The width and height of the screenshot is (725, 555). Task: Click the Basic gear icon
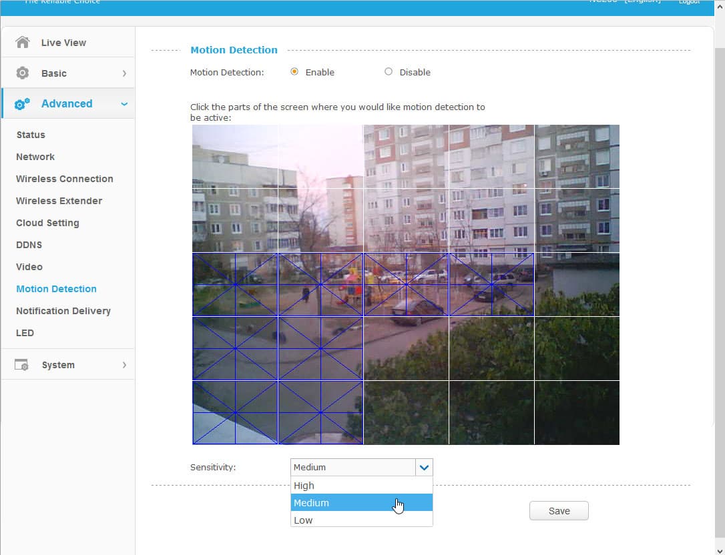[22, 73]
